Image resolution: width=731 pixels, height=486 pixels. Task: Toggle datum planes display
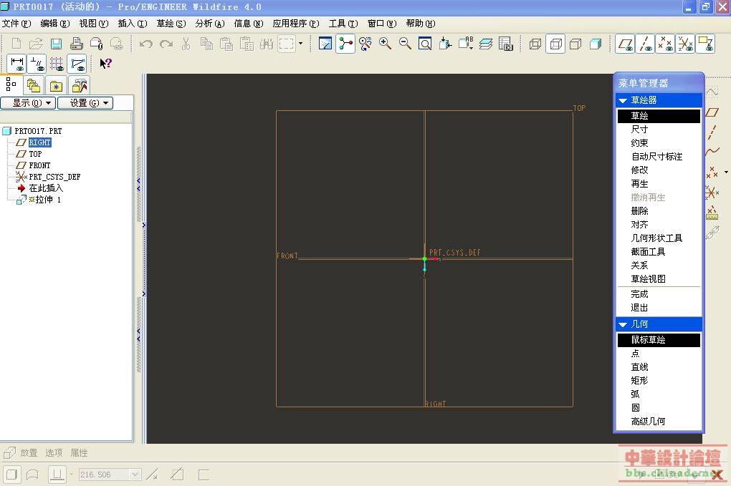[x=625, y=44]
